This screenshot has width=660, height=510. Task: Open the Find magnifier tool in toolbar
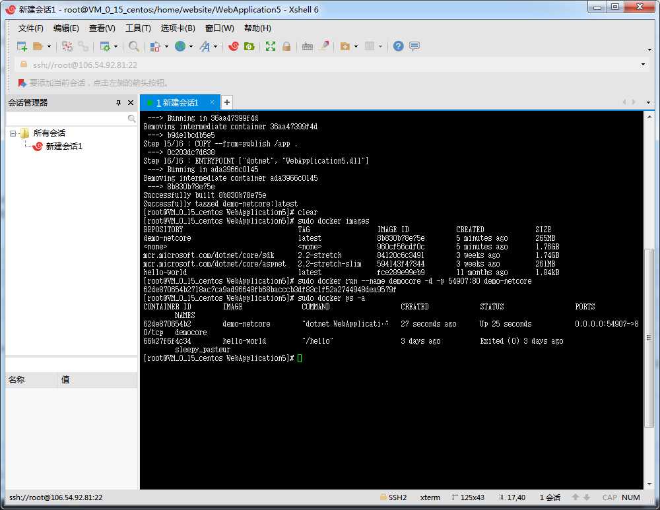[x=134, y=46]
